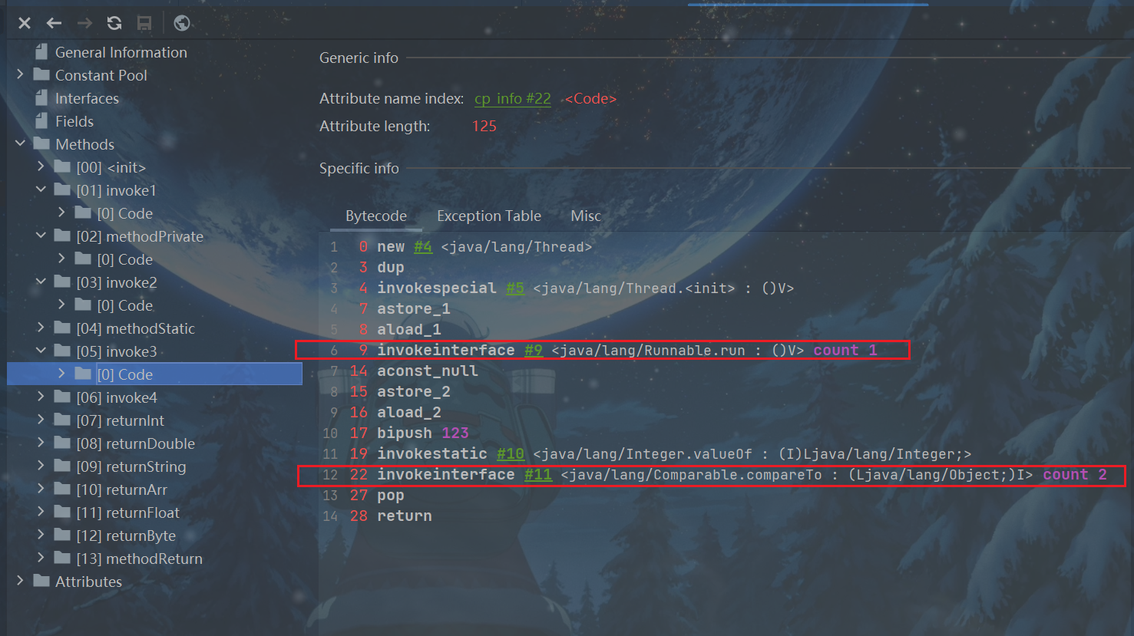1134x636 pixels.
Task: Click the close X toolbar icon
Action: pos(25,23)
